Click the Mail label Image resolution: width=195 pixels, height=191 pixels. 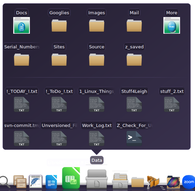pos(134,13)
